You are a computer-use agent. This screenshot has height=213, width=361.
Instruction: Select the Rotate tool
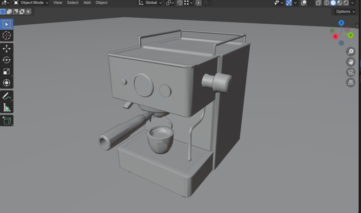click(x=6, y=60)
